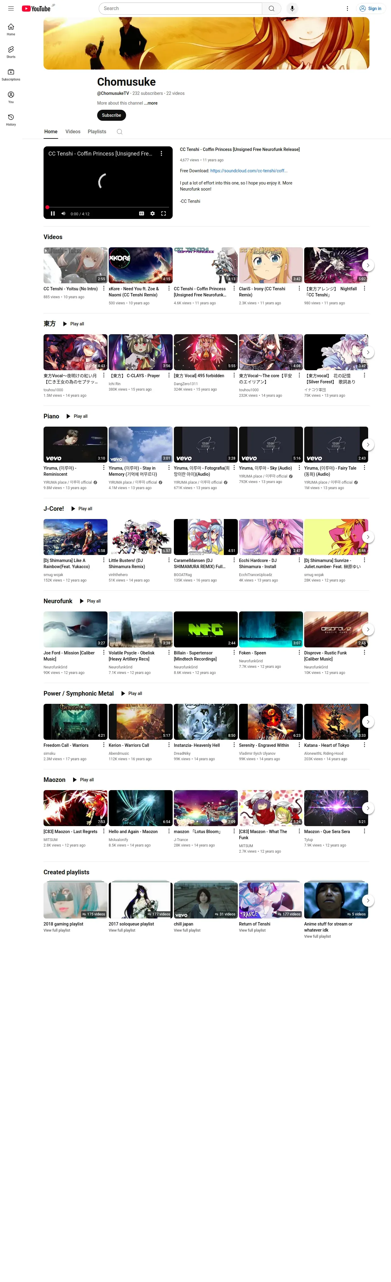Start voice search with microphone icon
This screenshot has width=391, height=1282.
[292, 9]
